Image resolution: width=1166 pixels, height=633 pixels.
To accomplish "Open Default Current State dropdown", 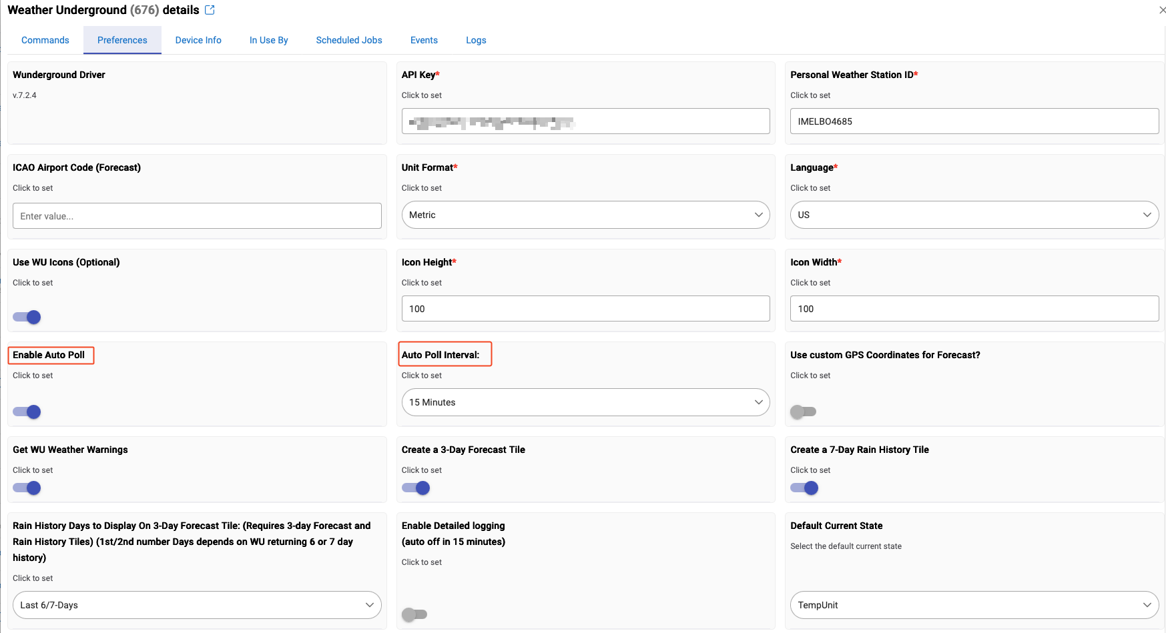I will pos(974,605).
